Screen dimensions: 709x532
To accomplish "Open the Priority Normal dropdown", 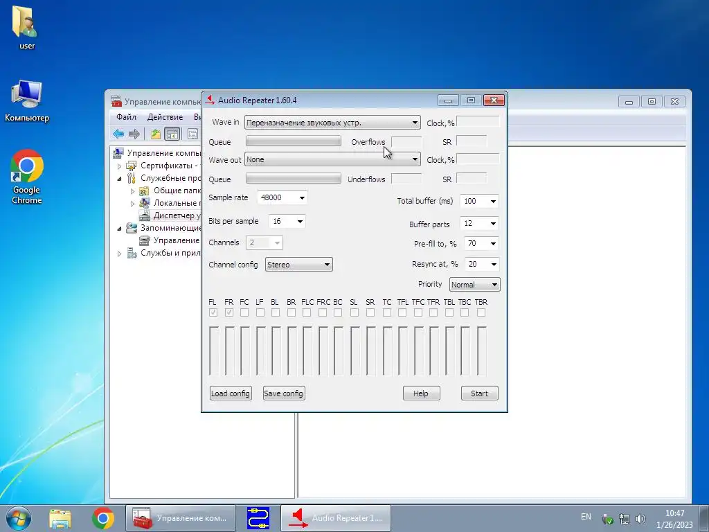I will point(475,285).
